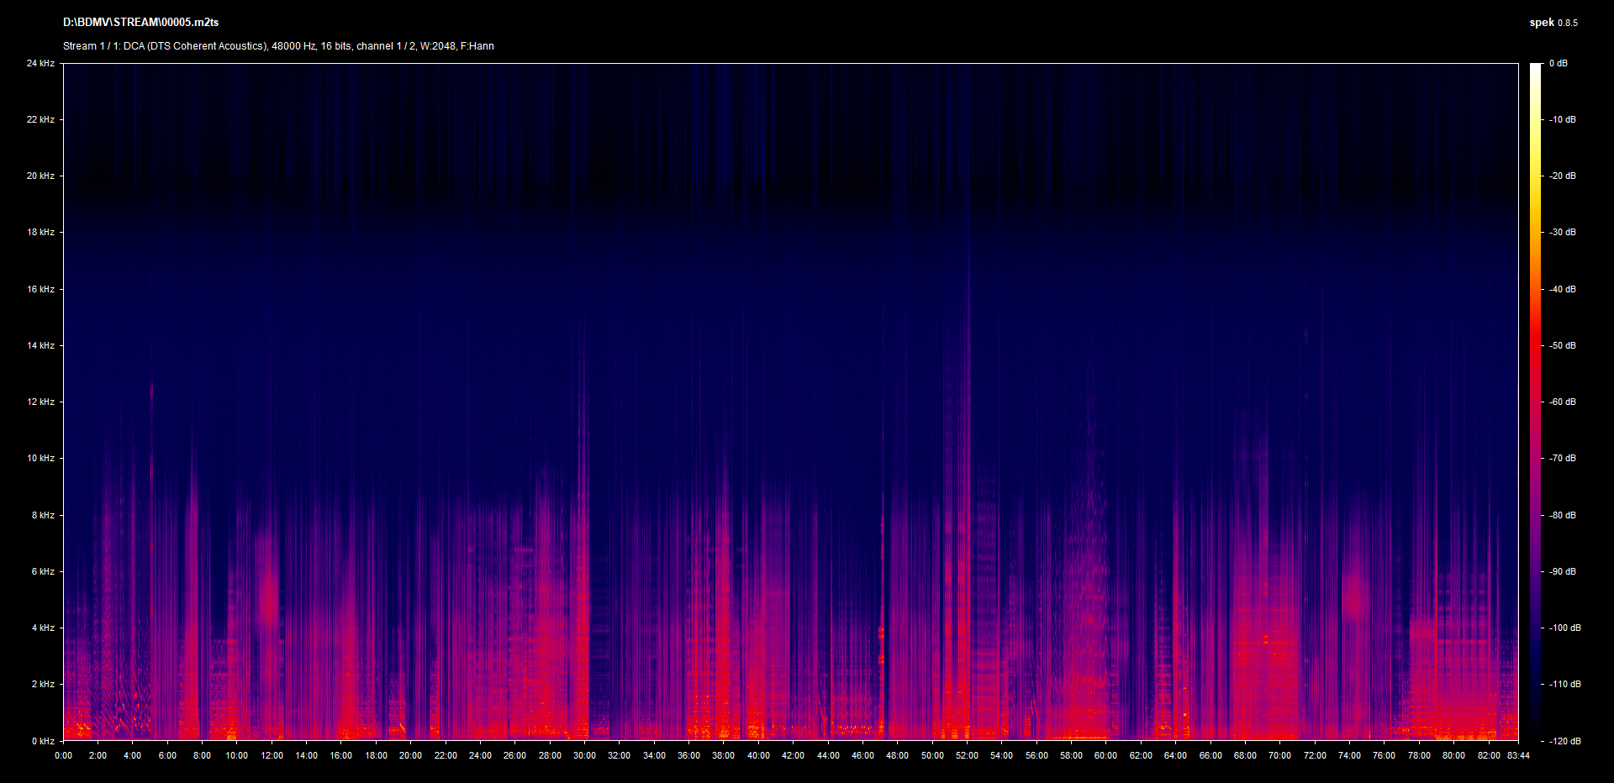Image resolution: width=1614 pixels, height=783 pixels.
Task: Select the -80 dB scale label
Action: click(1563, 515)
